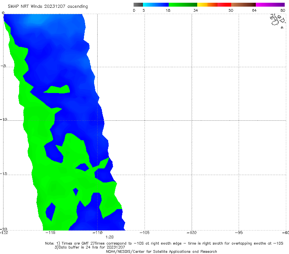Click the red colorbar segment before 50

(x=224, y=5)
